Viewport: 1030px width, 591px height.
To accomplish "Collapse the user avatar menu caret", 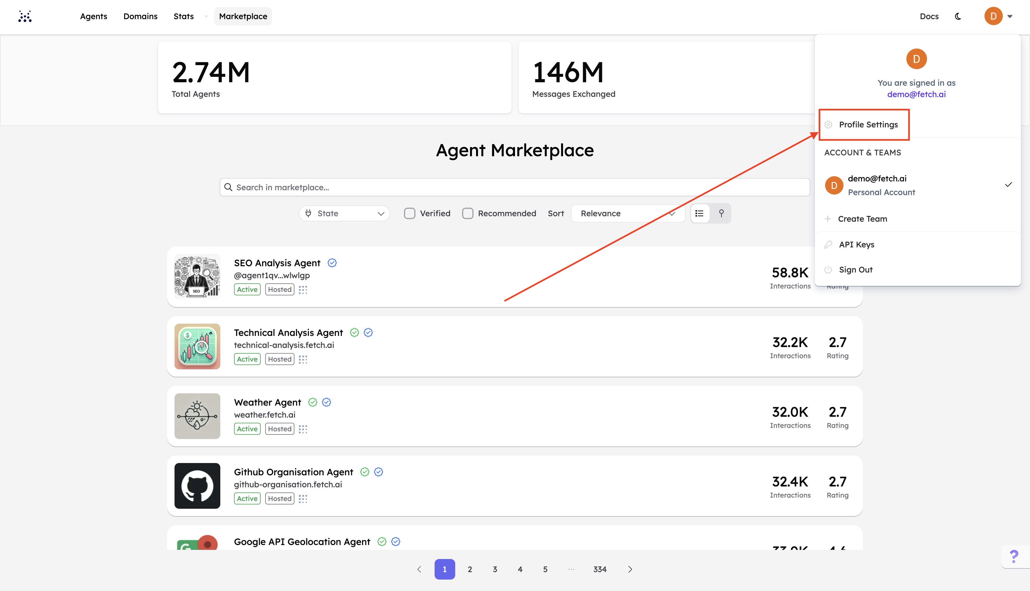I will point(1010,17).
